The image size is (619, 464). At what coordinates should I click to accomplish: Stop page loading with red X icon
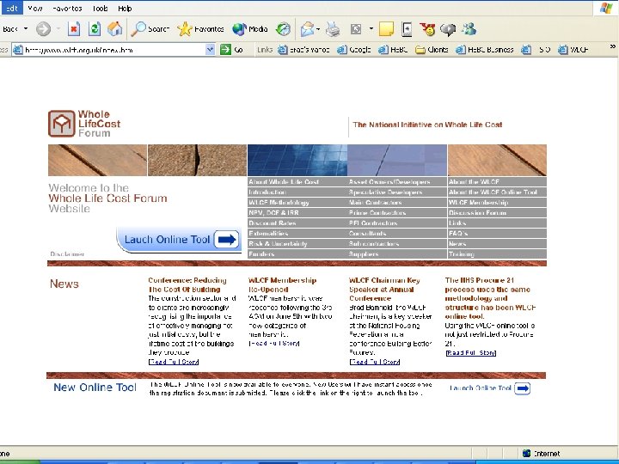73,29
